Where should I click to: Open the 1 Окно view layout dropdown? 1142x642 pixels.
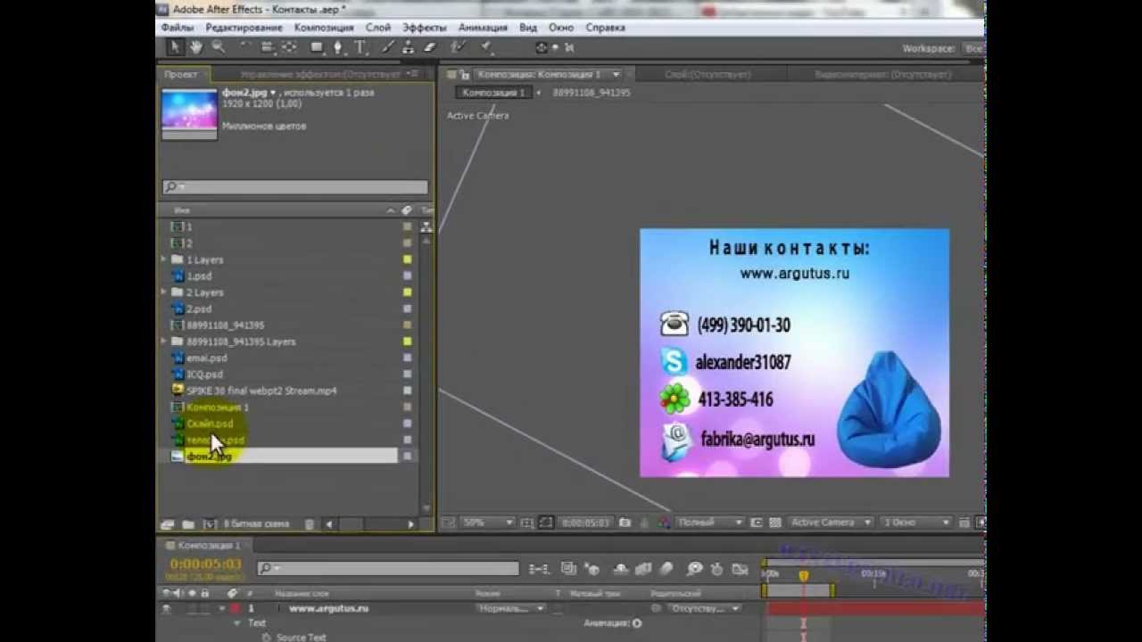point(916,523)
